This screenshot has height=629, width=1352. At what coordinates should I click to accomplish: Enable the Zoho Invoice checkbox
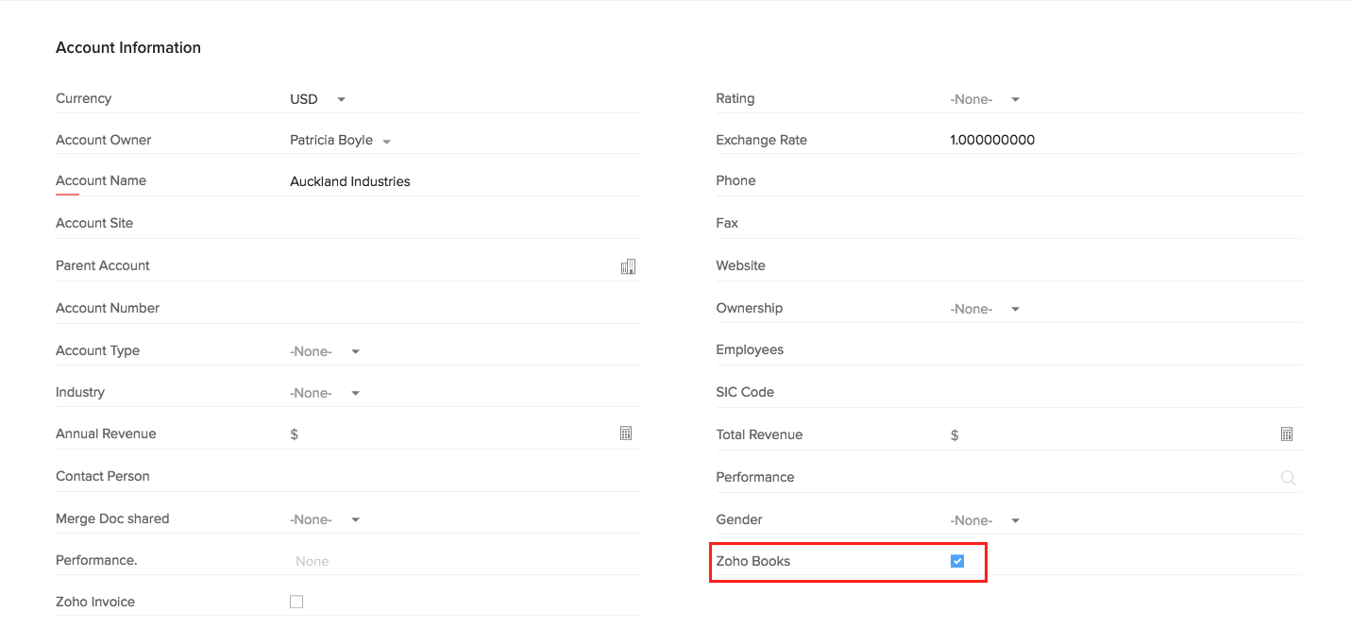coord(296,601)
